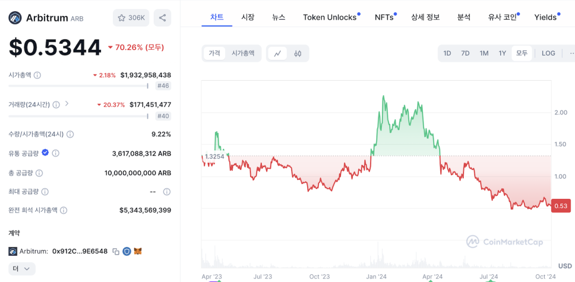Screen dimensions: 575x282
Task: Click the 24-hour volume progress bar
Action: [x=79, y=116]
